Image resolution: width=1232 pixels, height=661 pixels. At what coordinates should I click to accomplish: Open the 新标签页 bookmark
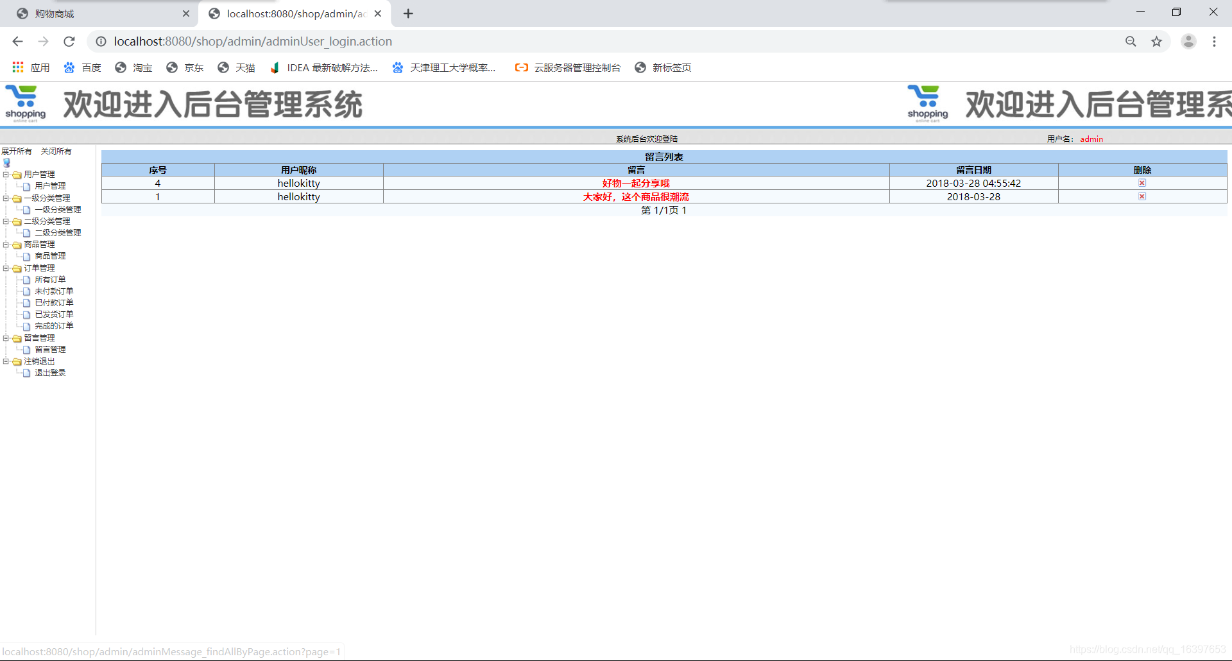click(x=663, y=67)
